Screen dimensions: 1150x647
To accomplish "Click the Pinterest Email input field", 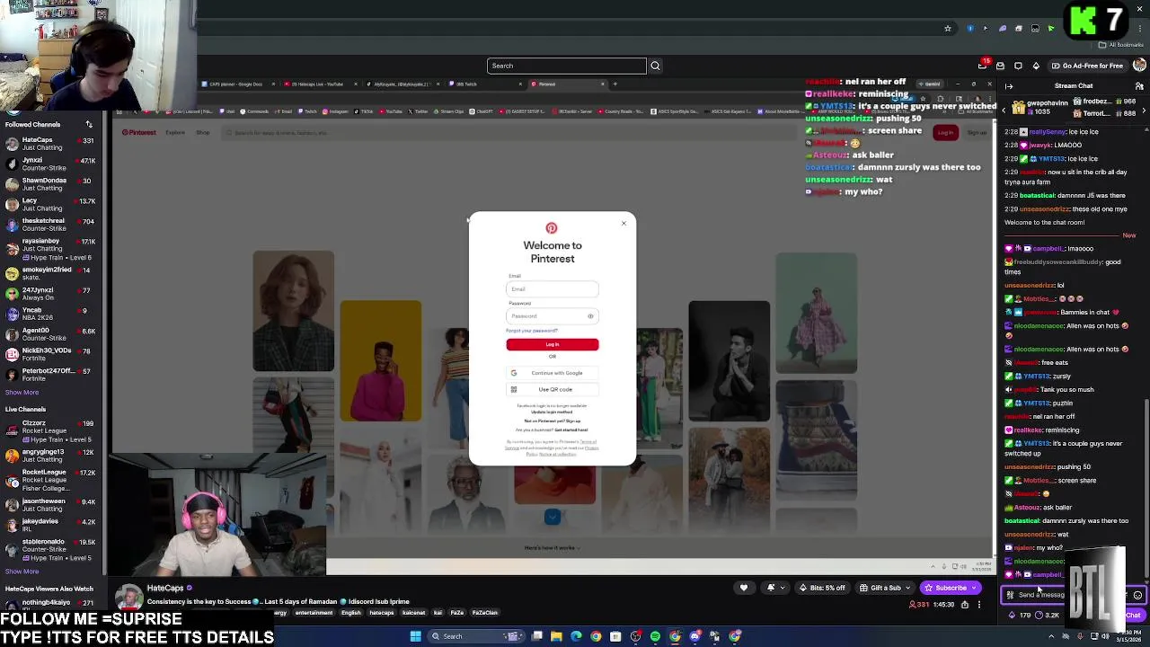I will pos(552,289).
